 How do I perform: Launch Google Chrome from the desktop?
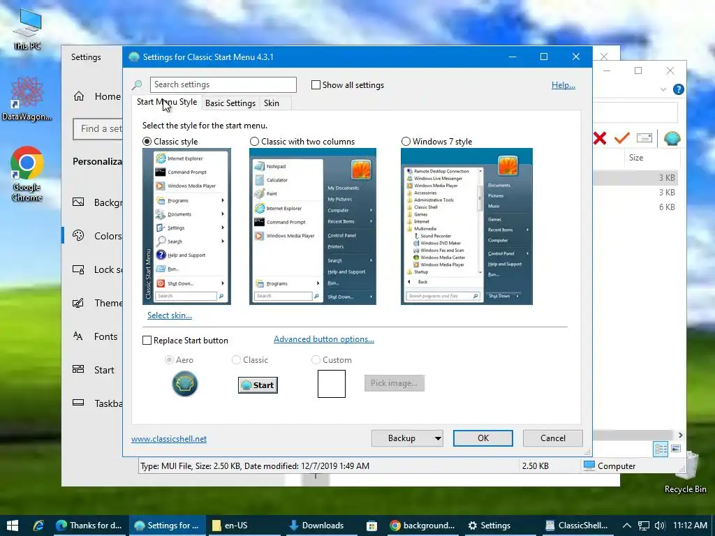click(x=27, y=173)
